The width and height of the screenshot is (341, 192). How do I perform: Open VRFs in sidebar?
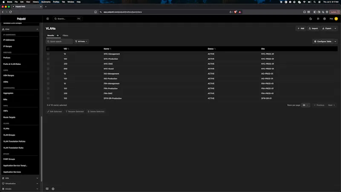[6, 111]
